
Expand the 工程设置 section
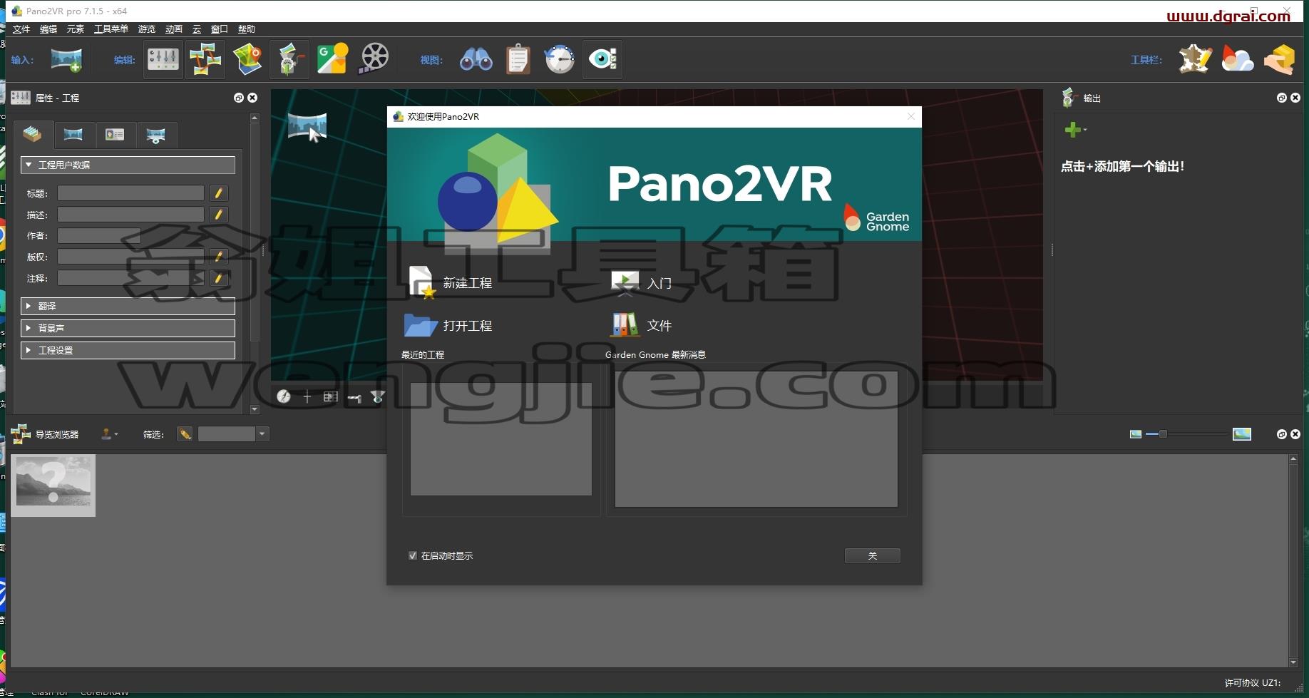(128, 350)
